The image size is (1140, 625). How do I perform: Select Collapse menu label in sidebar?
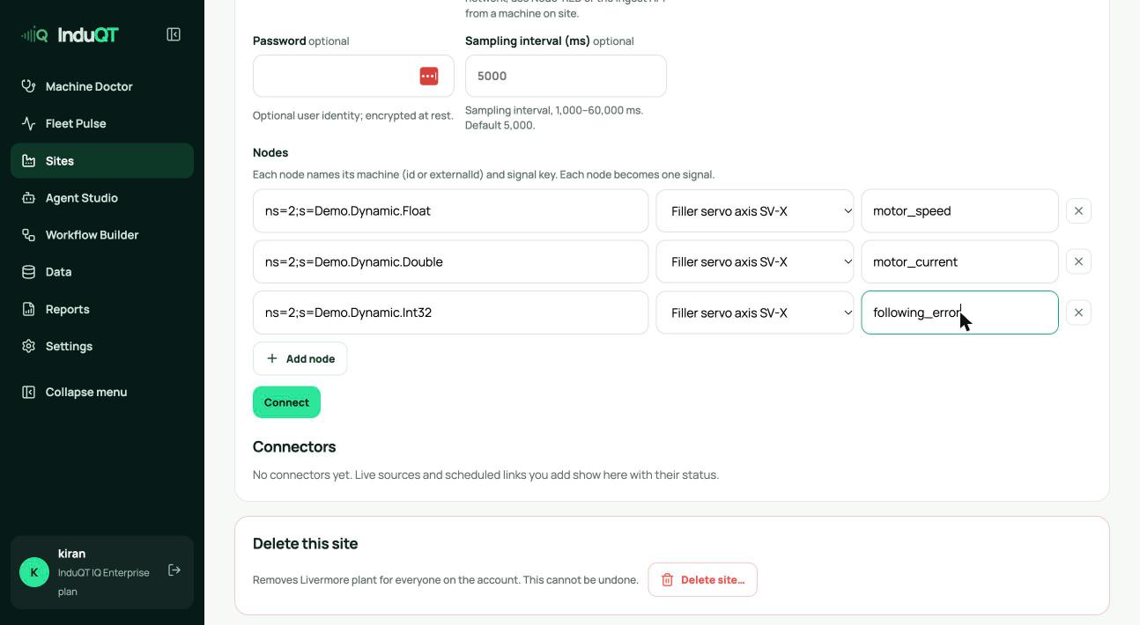(x=86, y=392)
